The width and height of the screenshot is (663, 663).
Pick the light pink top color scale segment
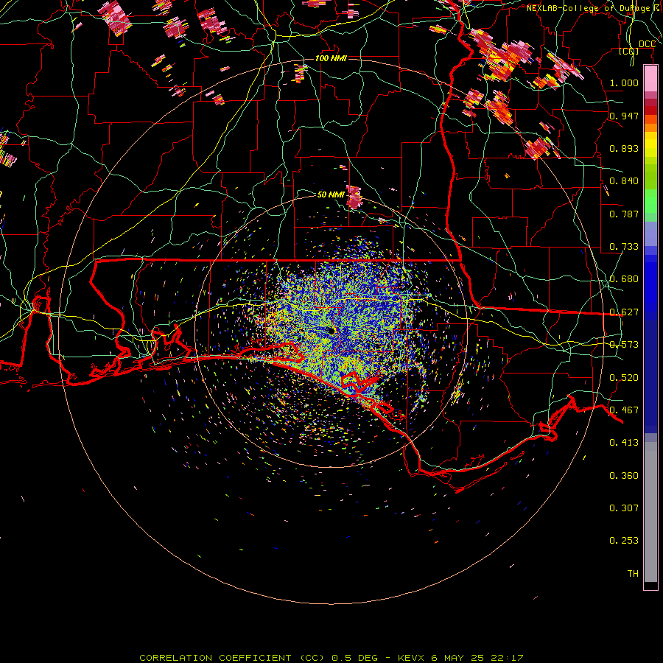pyautogui.click(x=650, y=79)
